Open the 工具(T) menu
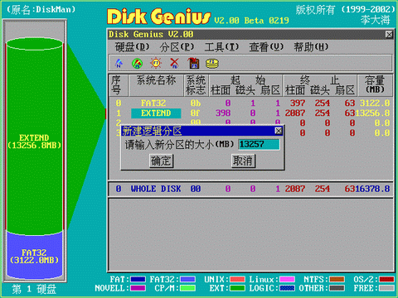Screen dimensions: 398x298 coord(221,47)
